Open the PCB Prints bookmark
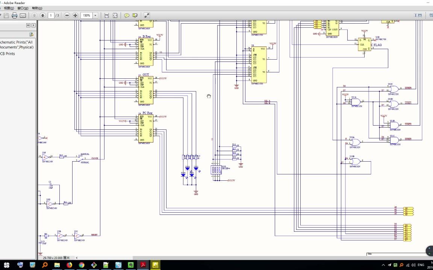 (x=8, y=54)
